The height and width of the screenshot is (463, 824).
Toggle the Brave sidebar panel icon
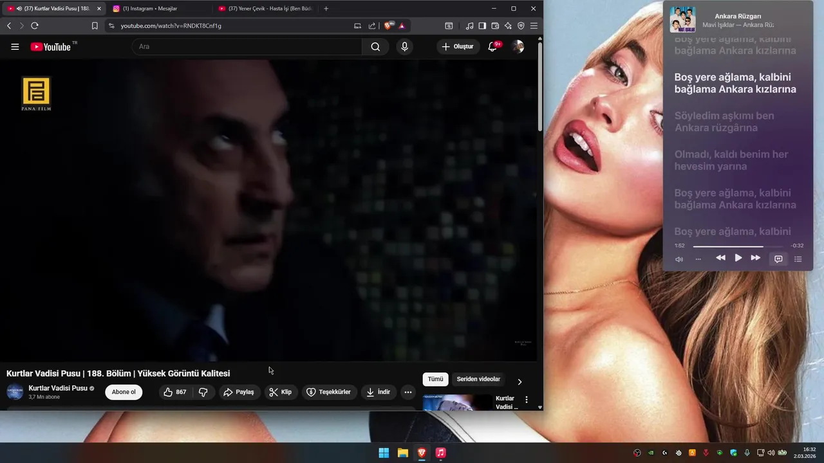(x=482, y=26)
